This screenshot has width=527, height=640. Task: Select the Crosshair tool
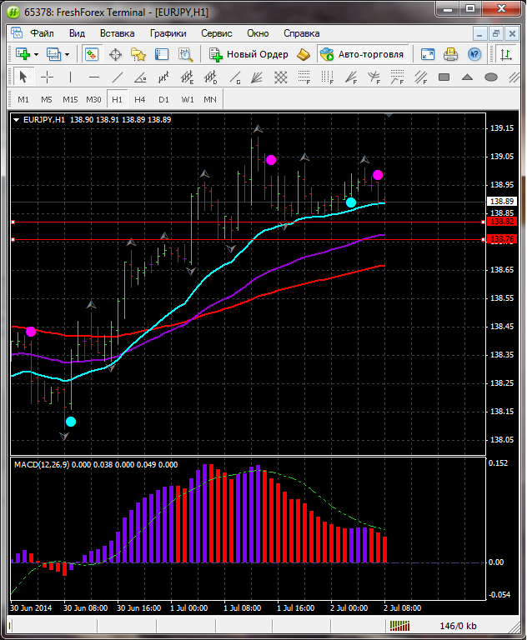click(47, 77)
